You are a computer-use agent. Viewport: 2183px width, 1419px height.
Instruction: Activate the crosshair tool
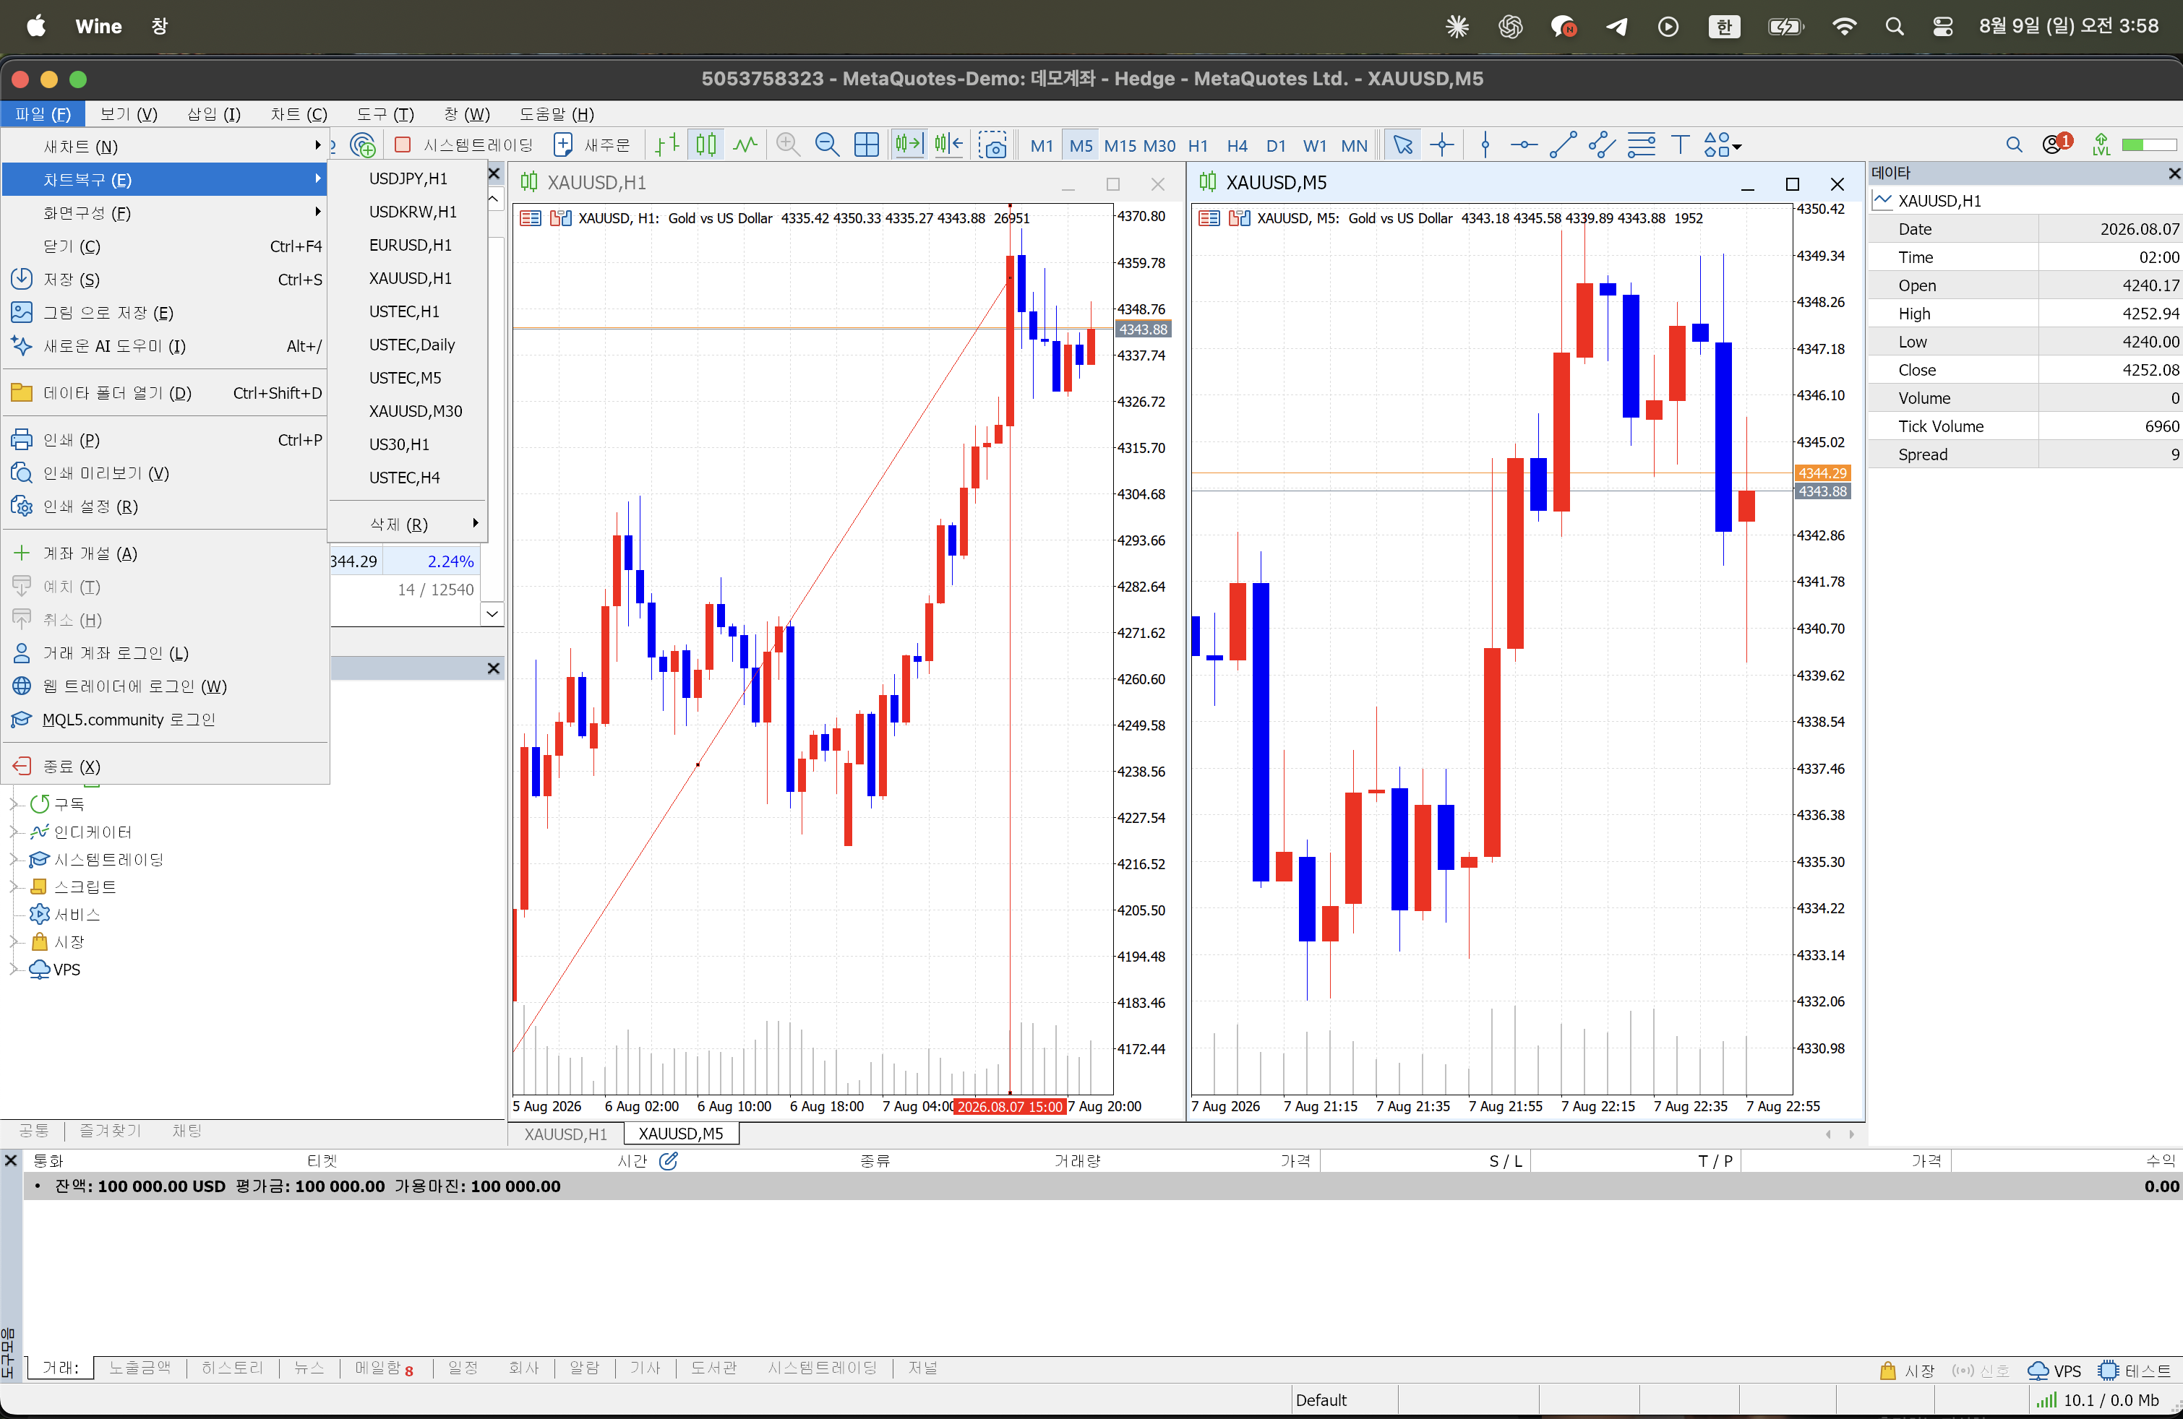point(1442,145)
